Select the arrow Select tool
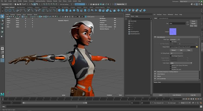The height and width of the screenshot is (111, 203). (x=2, y=16)
